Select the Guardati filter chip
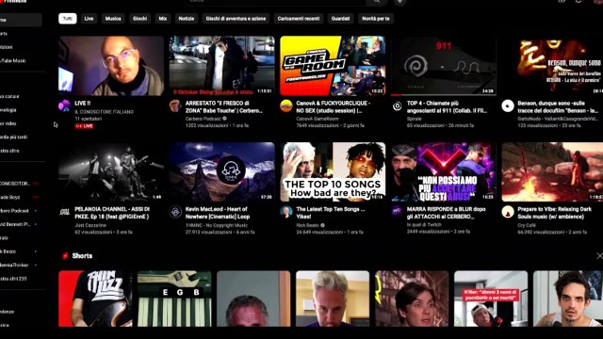This screenshot has width=603, height=339. point(341,19)
